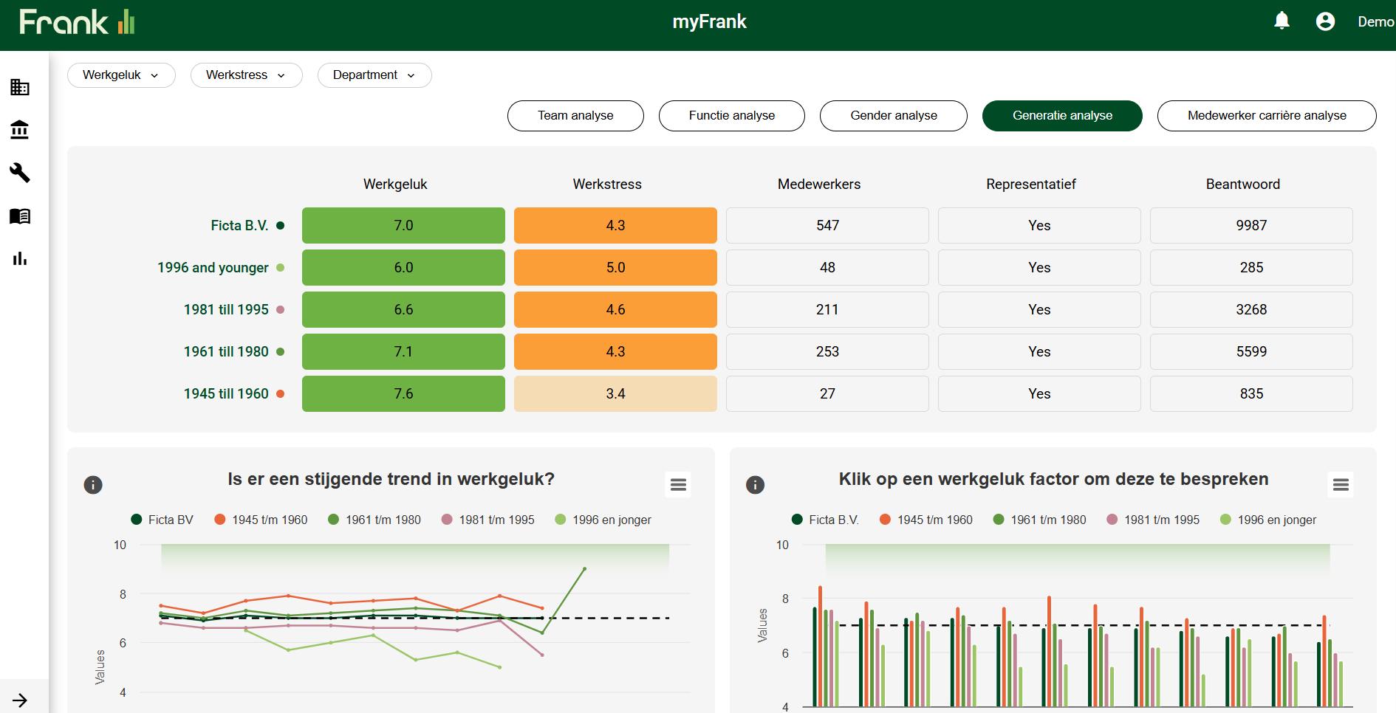This screenshot has width=1396, height=713.
Task: Open the book icon in sidebar
Action: (20, 216)
